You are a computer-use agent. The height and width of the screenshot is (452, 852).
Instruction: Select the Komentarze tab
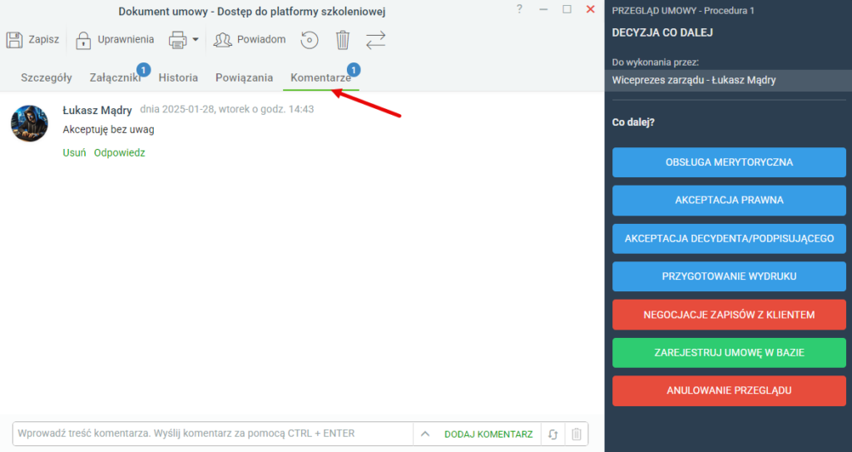(320, 77)
